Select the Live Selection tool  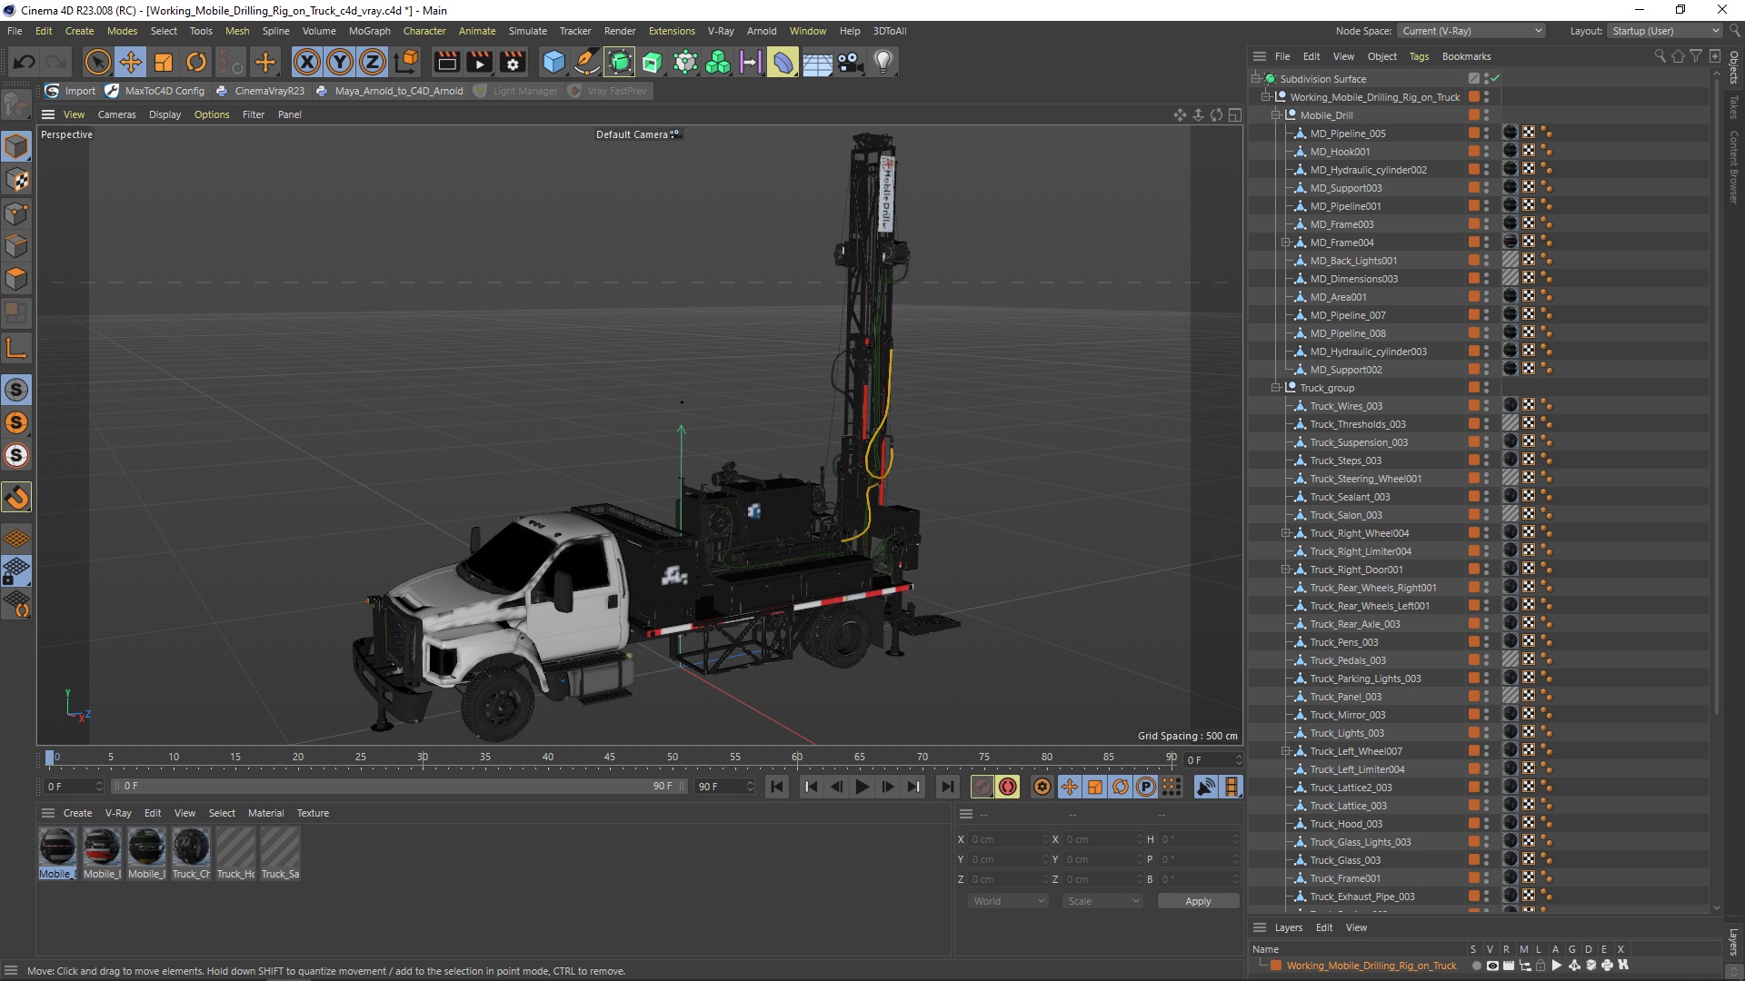coord(97,62)
